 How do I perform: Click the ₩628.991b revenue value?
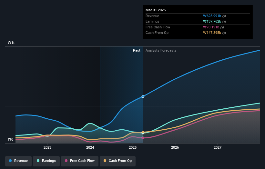[212, 16]
